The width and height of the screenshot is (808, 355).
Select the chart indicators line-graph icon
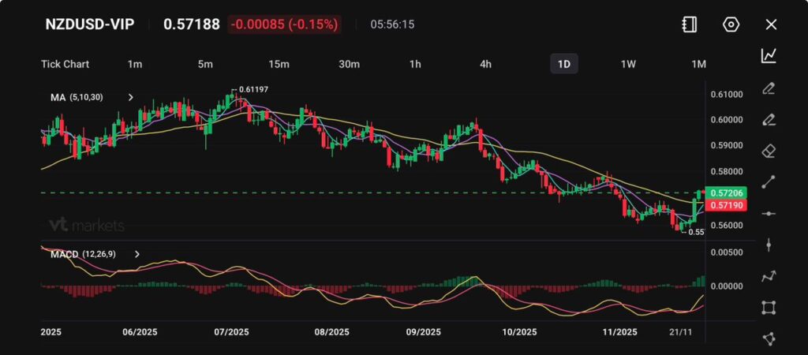coord(769,55)
